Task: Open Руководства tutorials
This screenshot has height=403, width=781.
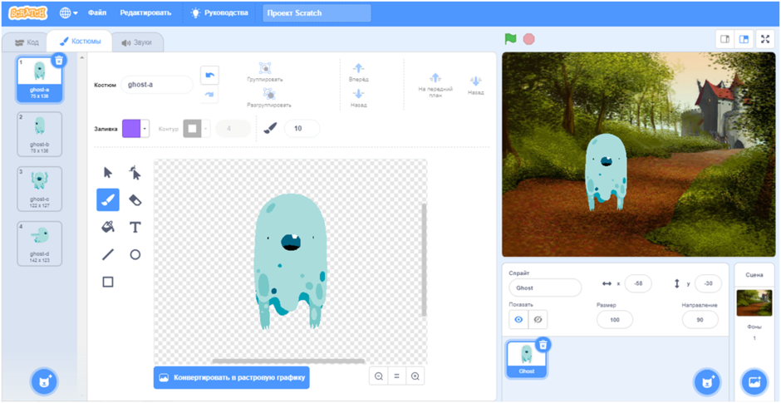Action: point(219,13)
